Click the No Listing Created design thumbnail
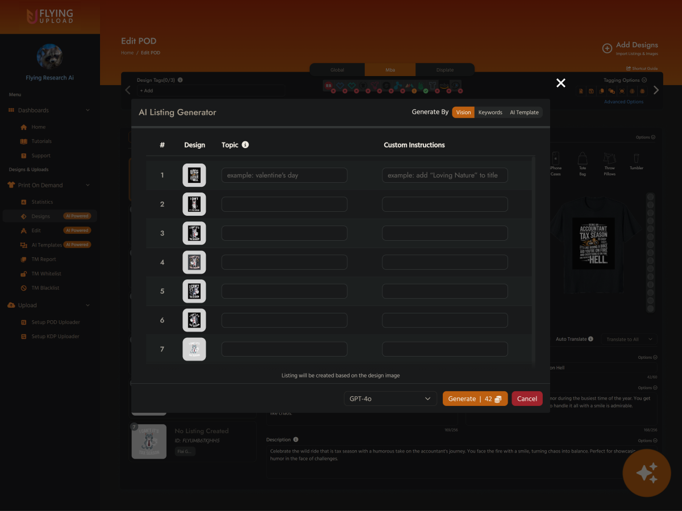This screenshot has height=511, width=682. pyautogui.click(x=149, y=442)
